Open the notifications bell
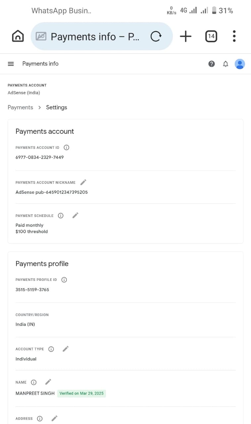This screenshot has height=424, width=251. coord(226,64)
